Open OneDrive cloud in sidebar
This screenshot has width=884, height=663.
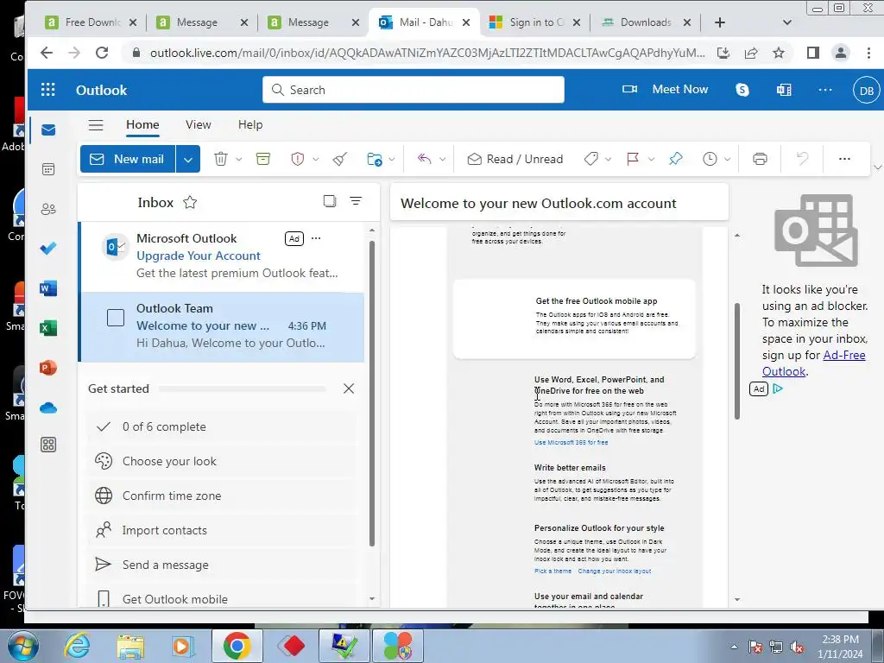(x=48, y=407)
